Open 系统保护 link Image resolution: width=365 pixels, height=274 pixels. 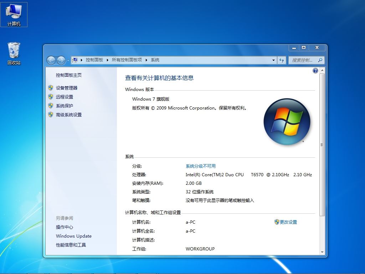(x=65, y=106)
